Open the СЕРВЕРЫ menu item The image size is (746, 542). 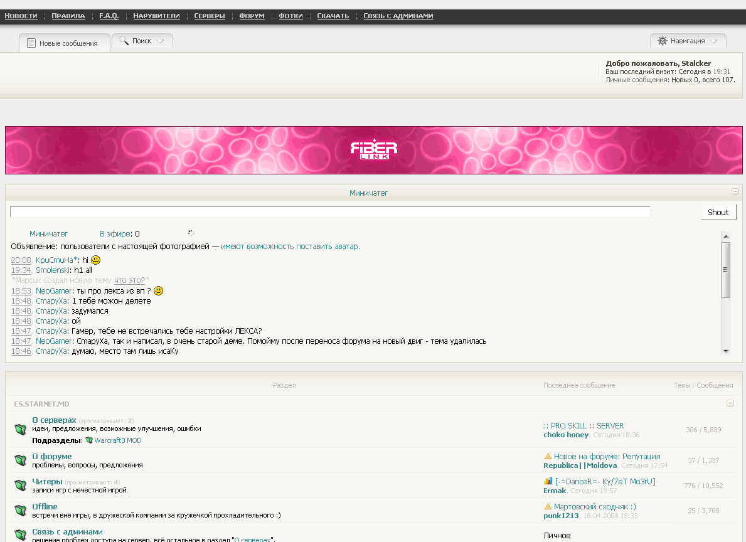tap(210, 16)
